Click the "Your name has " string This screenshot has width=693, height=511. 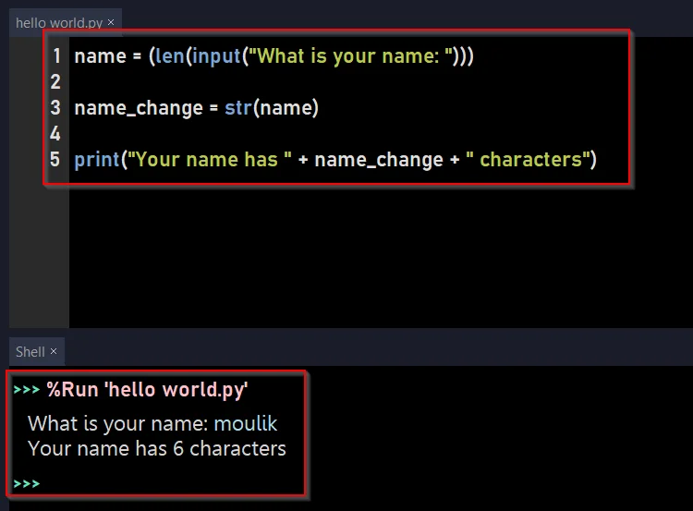pyautogui.click(x=210, y=159)
